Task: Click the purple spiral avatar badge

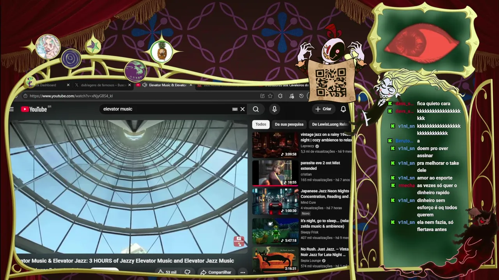Action: point(71,59)
